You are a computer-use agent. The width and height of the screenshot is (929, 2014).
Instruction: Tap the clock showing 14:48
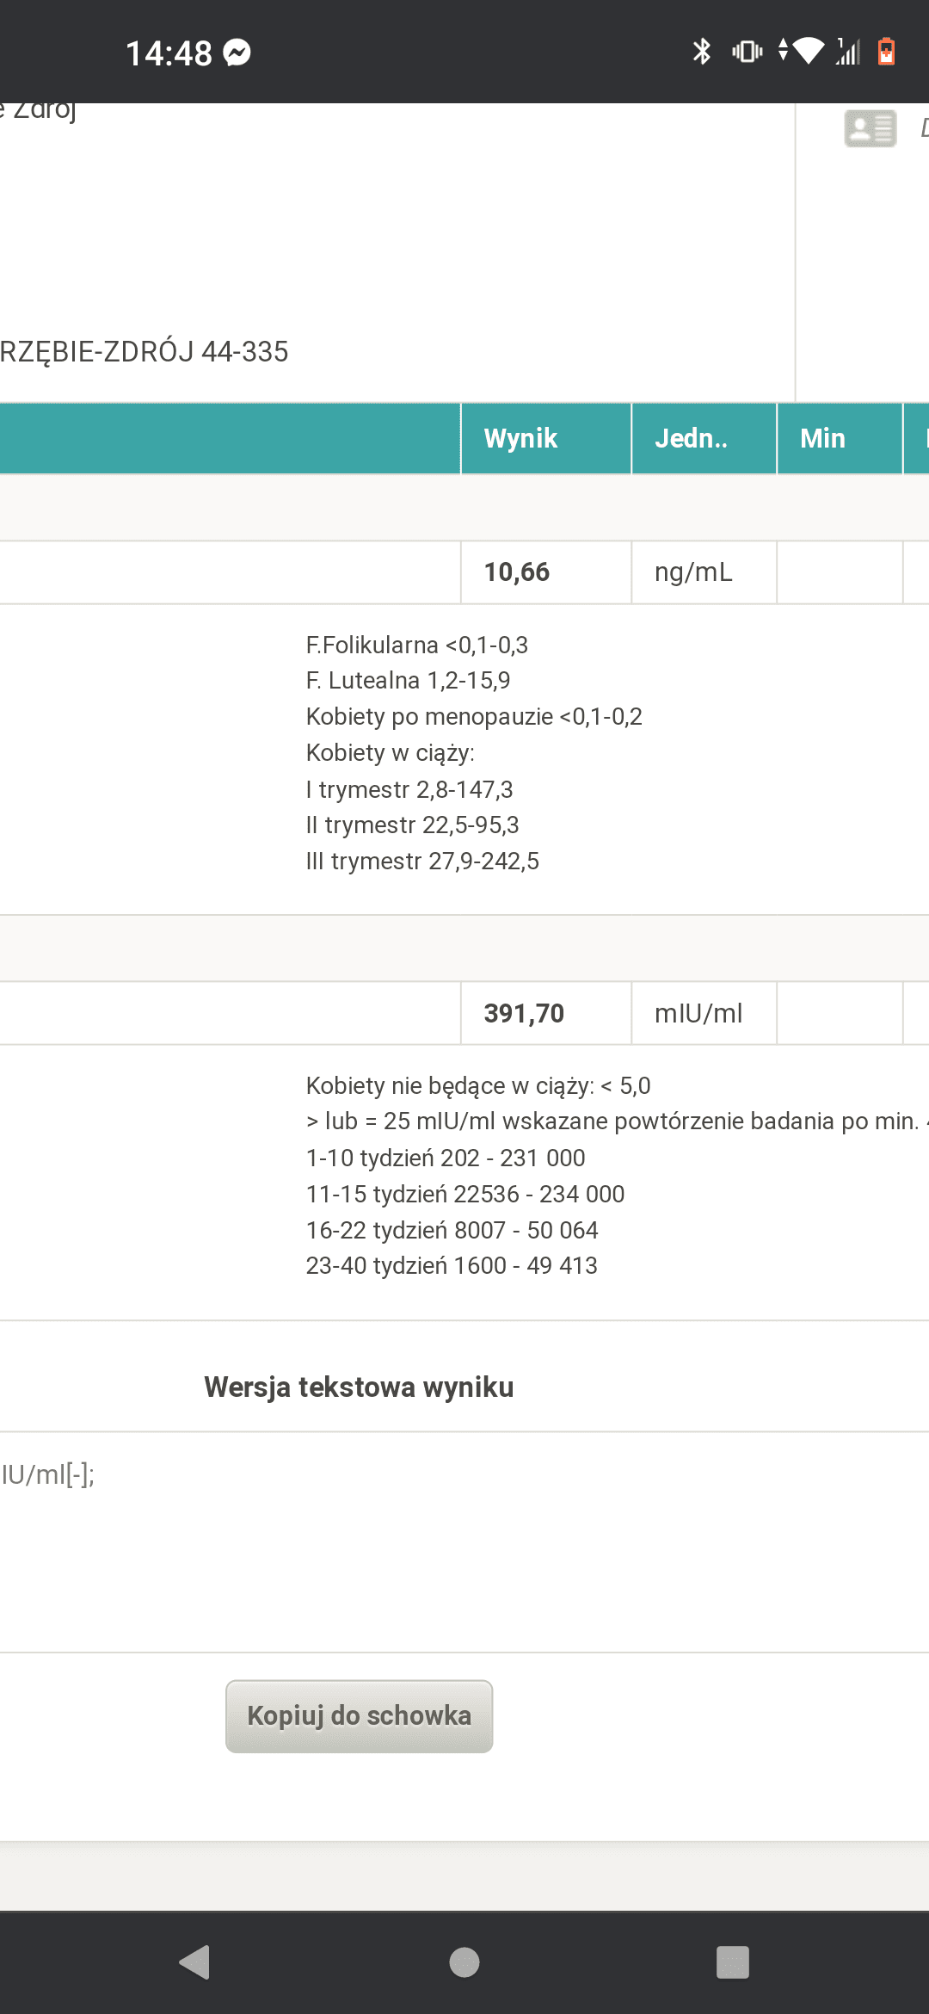pos(169,53)
